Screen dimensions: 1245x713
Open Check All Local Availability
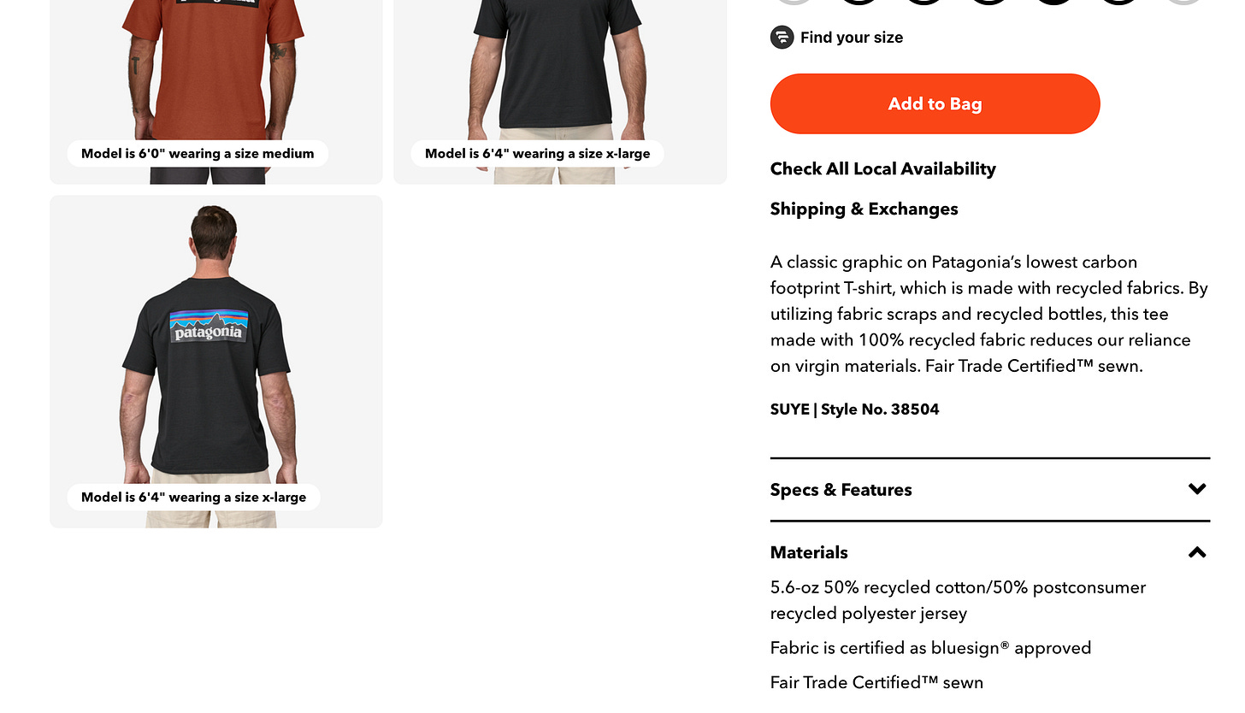pyautogui.click(x=882, y=168)
